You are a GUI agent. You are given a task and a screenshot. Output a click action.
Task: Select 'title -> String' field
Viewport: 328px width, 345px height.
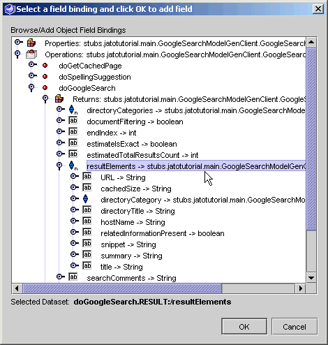[x=121, y=267]
